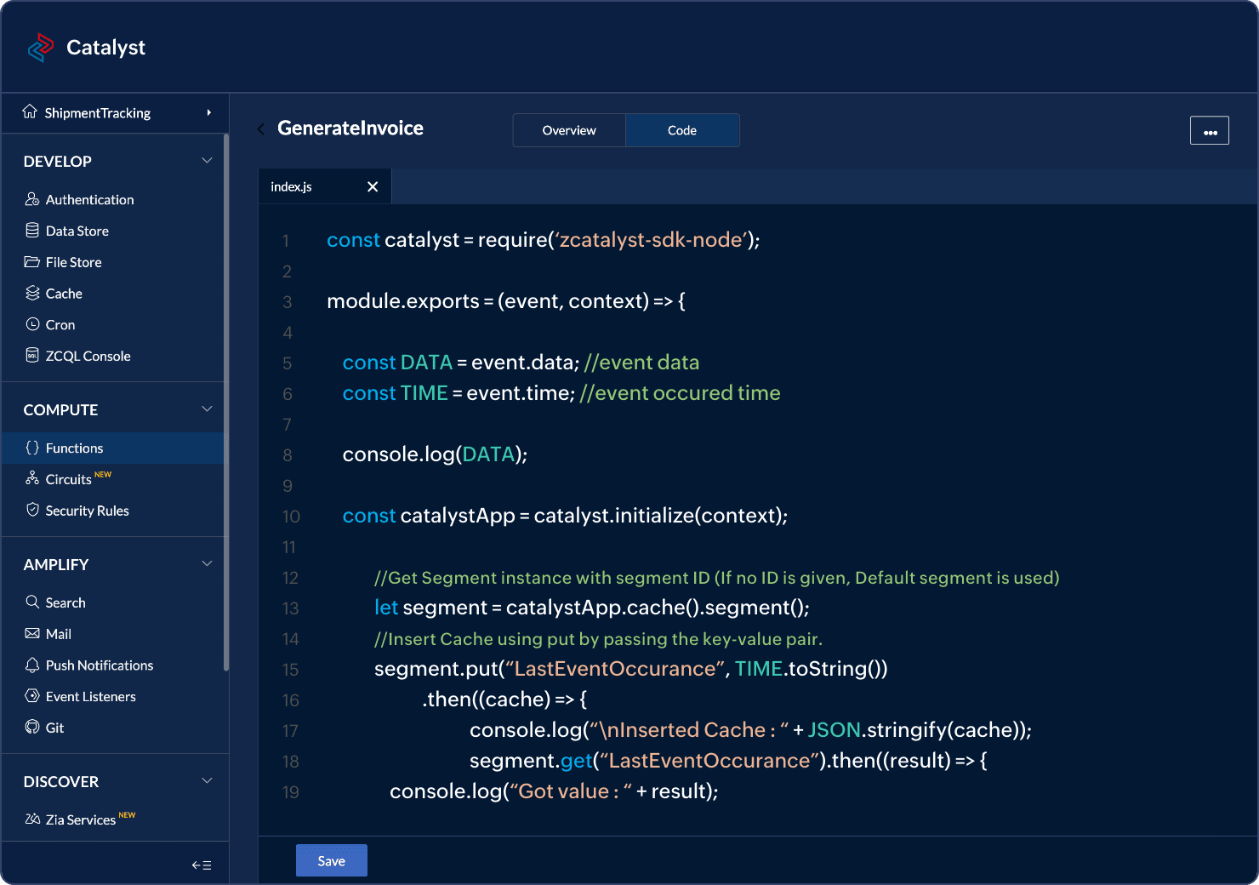Click the Circuits node icon
The height and width of the screenshot is (885, 1259).
click(x=32, y=479)
